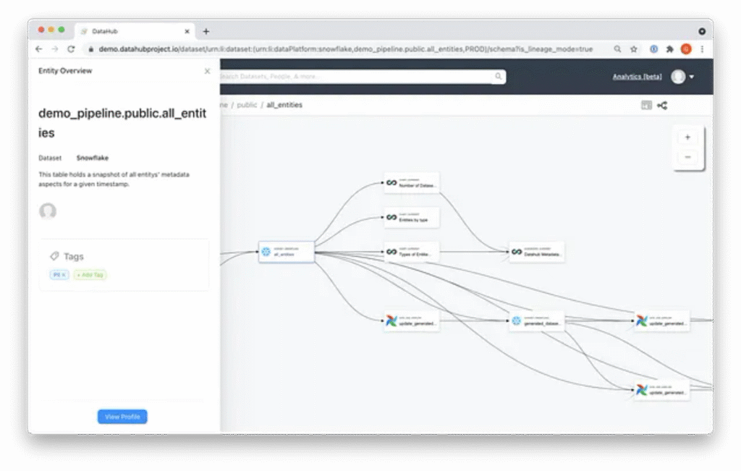Click the search magnifier icon in DataHub
This screenshot has width=741, height=471.
(498, 76)
